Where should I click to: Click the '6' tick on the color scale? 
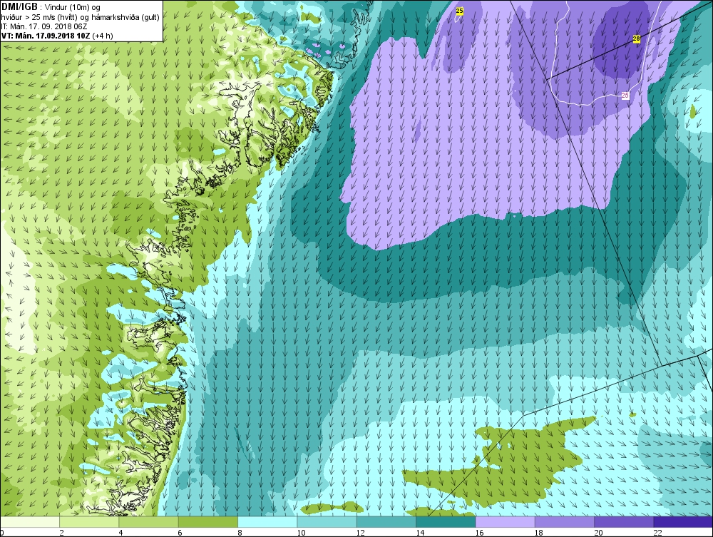(x=180, y=533)
